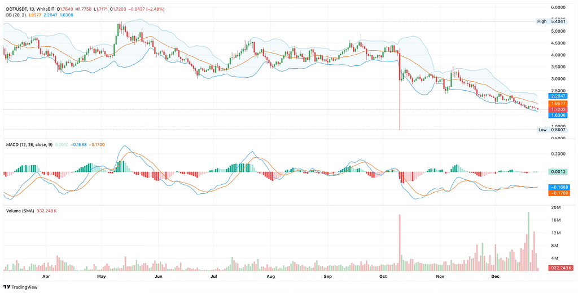578x293 pixels.
Task: Click the 20M label on volume axis
Action: (556, 207)
